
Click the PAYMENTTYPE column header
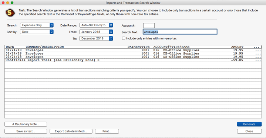[x=139, y=47]
